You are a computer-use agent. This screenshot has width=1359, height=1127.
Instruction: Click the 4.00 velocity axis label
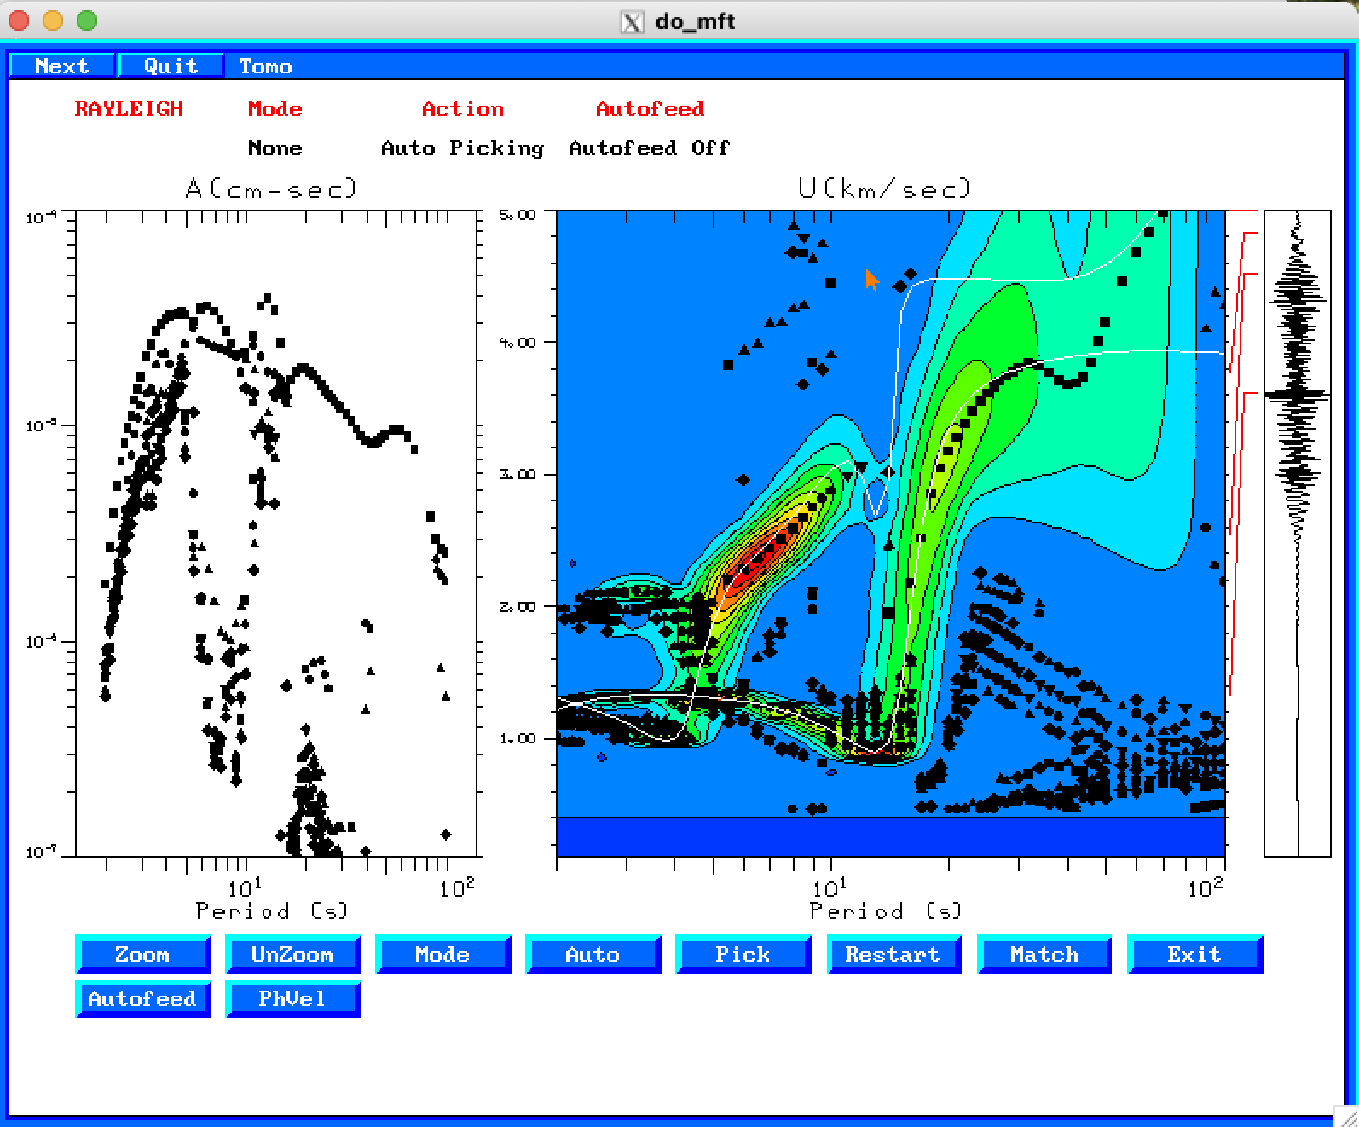point(518,342)
